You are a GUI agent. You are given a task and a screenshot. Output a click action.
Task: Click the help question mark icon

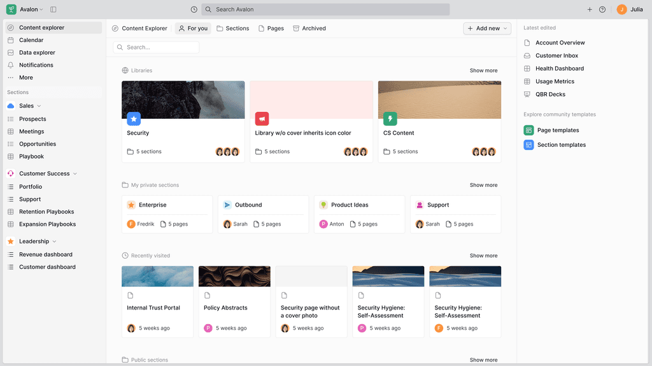602,10
